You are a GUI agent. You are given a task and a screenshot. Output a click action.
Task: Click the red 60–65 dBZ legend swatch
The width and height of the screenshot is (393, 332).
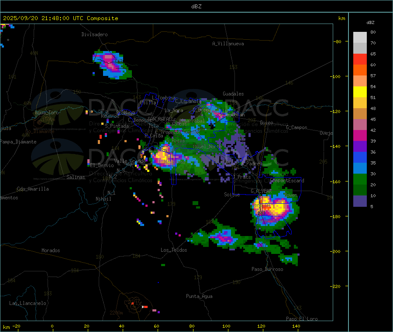pos(360,59)
